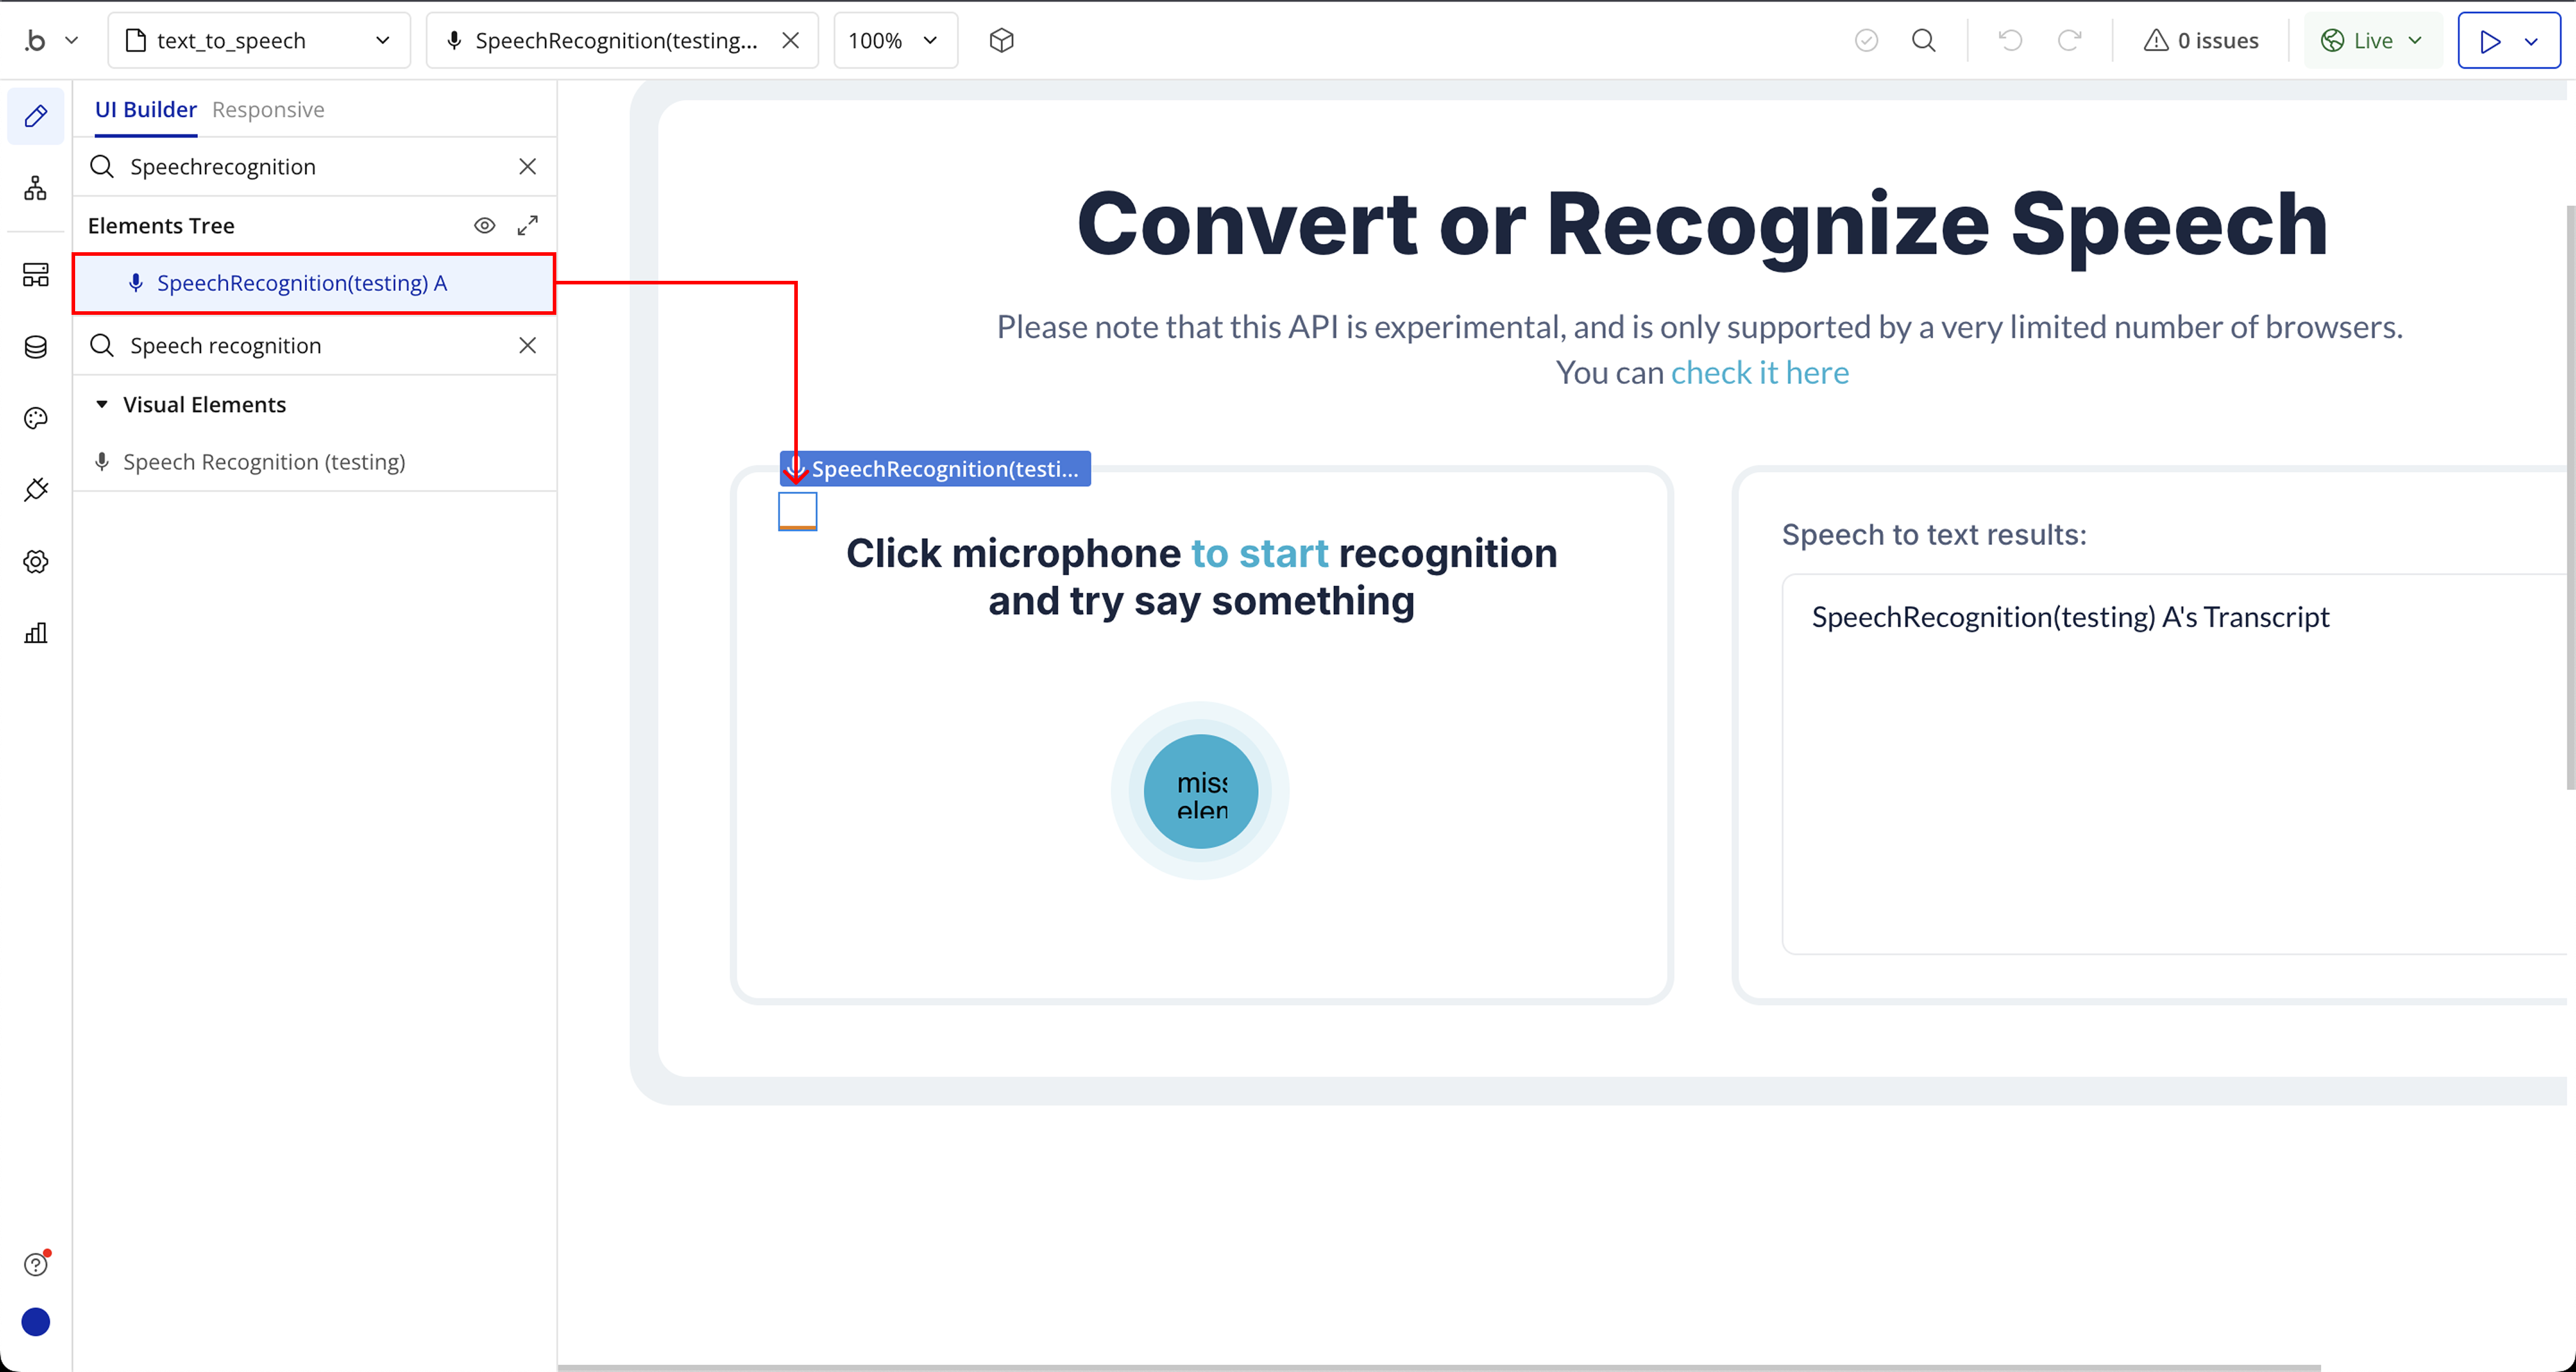Click the 0 issues button
Screen dimensions: 2576x1372
click(x=2200, y=40)
